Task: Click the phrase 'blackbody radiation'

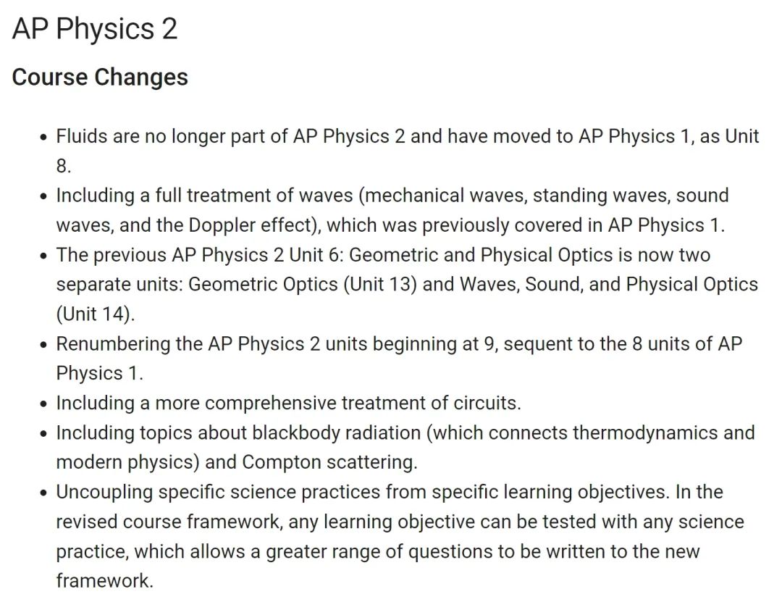Action: pyautogui.click(x=337, y=432)
